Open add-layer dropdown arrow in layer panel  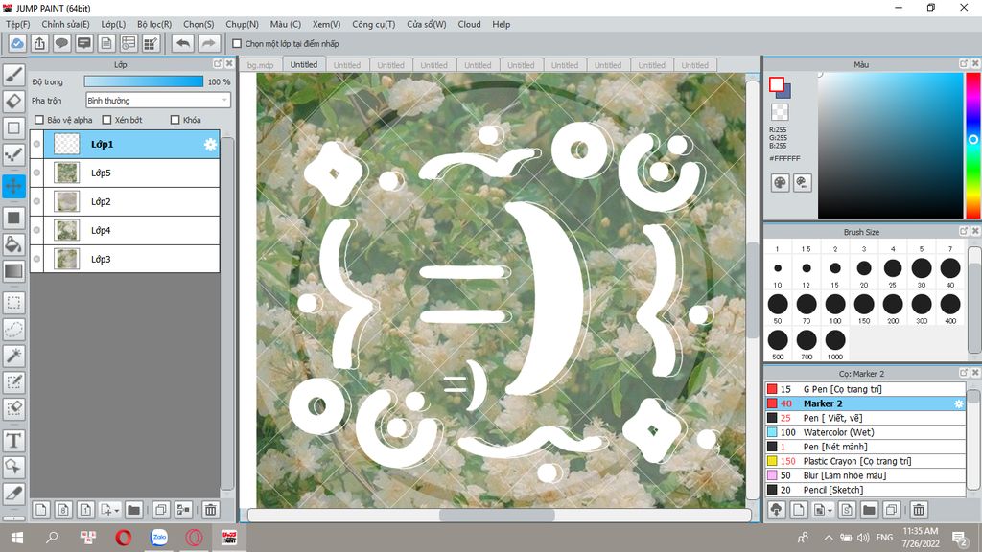click(x=116, y=511)
